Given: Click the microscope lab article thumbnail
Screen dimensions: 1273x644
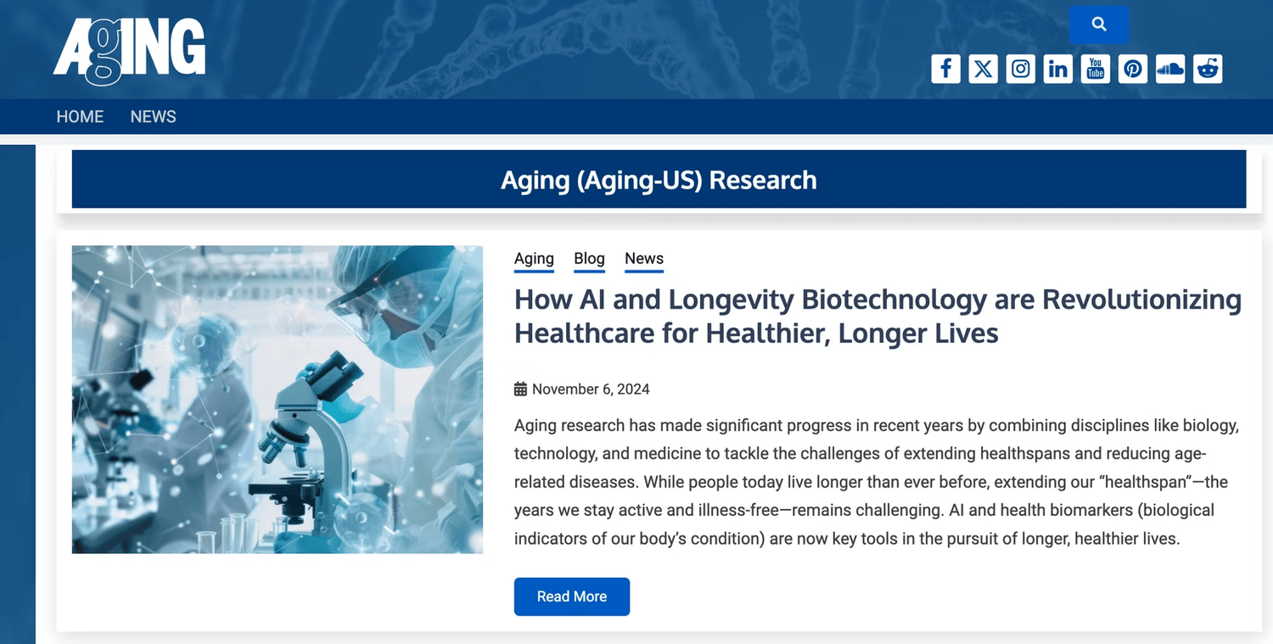Looking at the screenshot, I should (278, 400).
